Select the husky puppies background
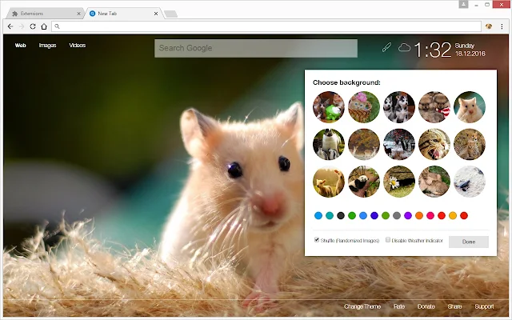The image size is (512, 320). pyautogui.click(x=399, y=107)
